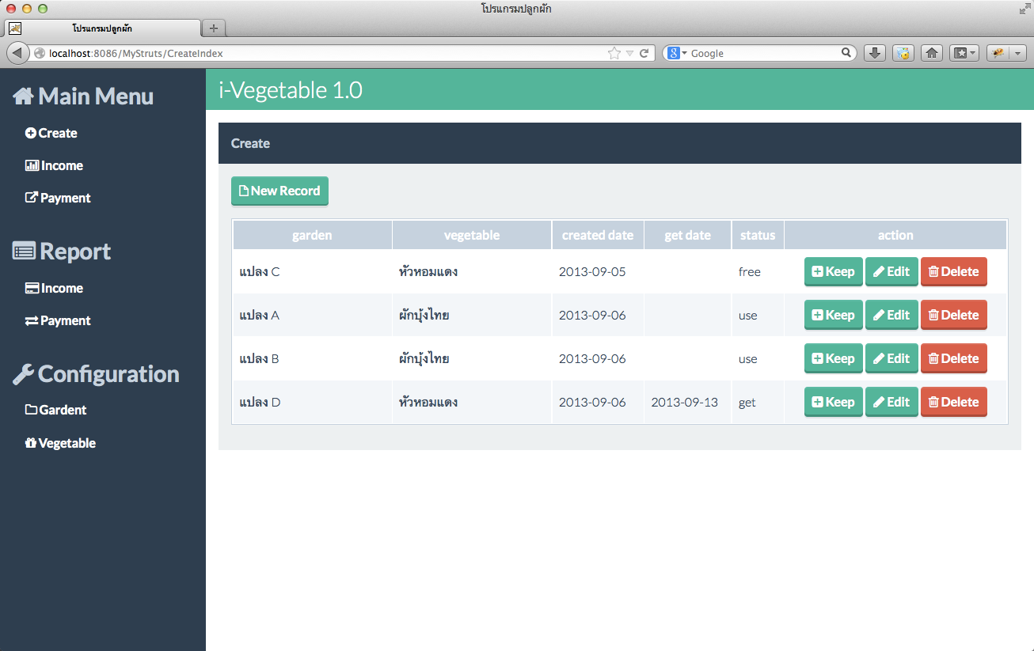Screen dimensions: 1034x651
Task: Select the plus icon beside Create in sidebar
Action: (x=30, y=133)
